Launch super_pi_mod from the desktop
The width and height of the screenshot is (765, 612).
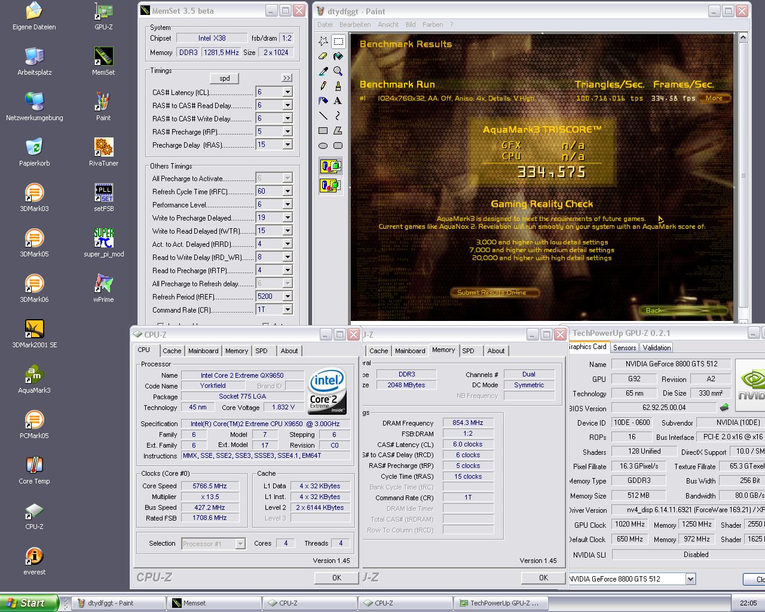pos(103,243)
